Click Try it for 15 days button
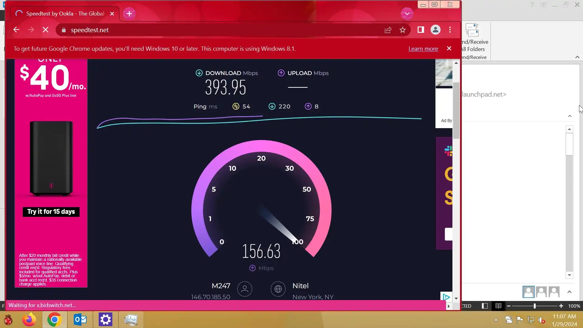Image resolution: width=583 pixels, height=328 pixels. click(51, 212)
